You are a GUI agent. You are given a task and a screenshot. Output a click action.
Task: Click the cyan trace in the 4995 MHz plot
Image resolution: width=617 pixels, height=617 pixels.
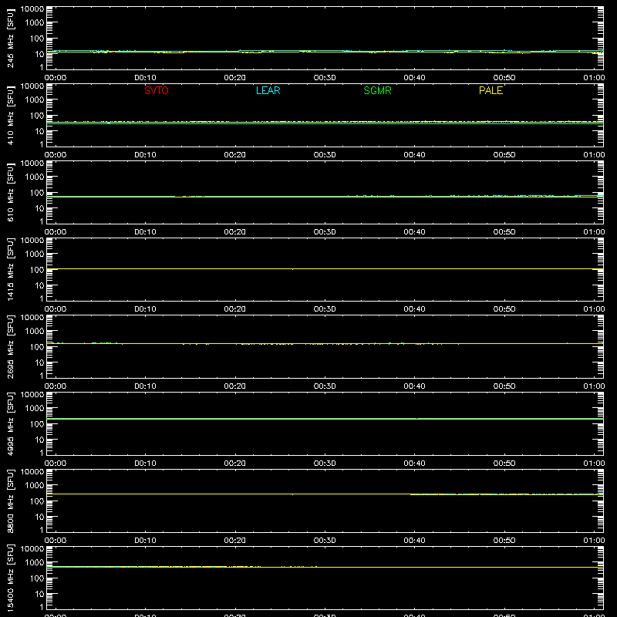coord(325,418)
